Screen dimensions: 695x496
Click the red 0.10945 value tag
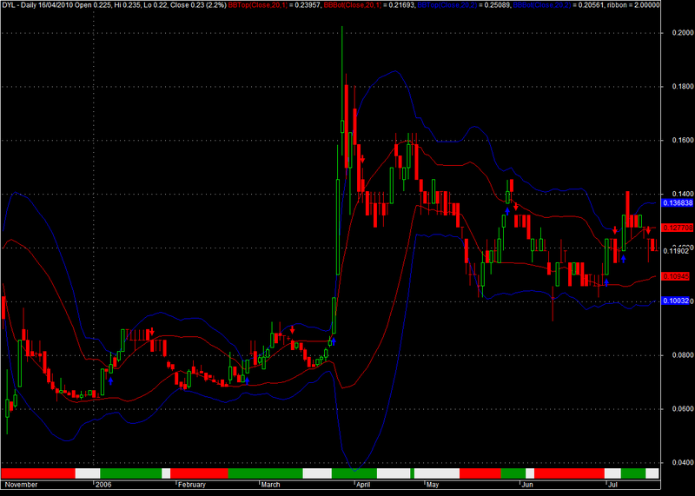676,276
